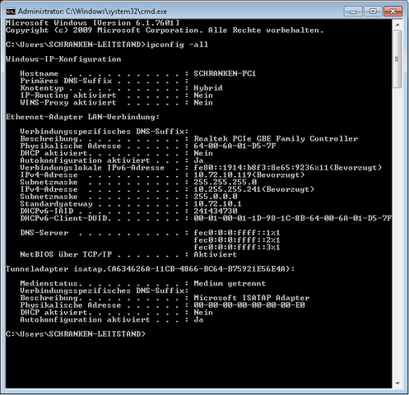Maximize the cmd.exe window
Image resolution: width=409 pixels, height=395 pixels.
coord(373,12)
